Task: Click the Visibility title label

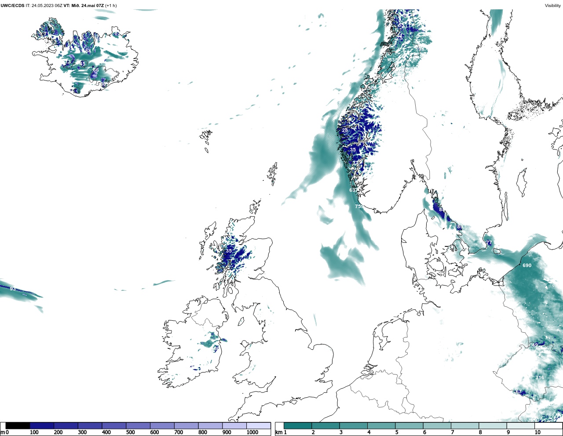Action: pyautogui.click(x=553, y=6)
